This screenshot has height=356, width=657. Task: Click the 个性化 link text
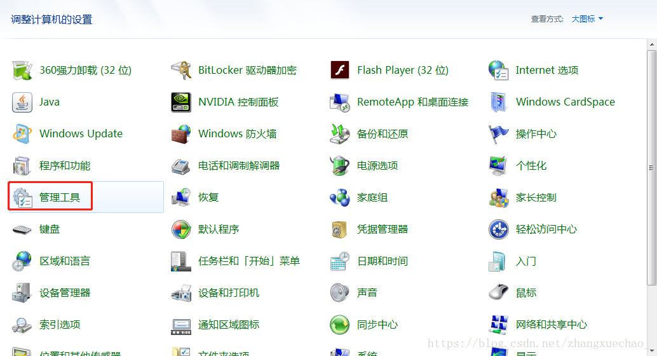tap(531, 166)
